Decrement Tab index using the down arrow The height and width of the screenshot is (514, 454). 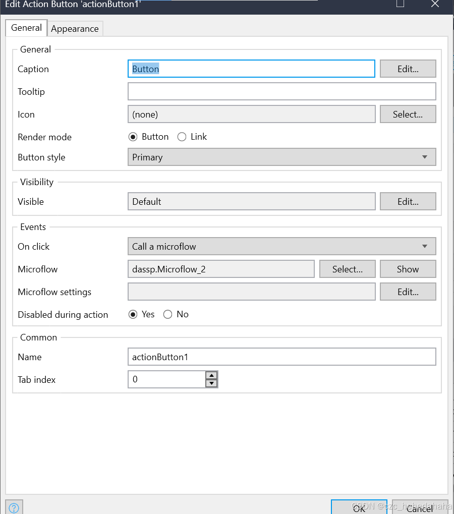point(211,382)
